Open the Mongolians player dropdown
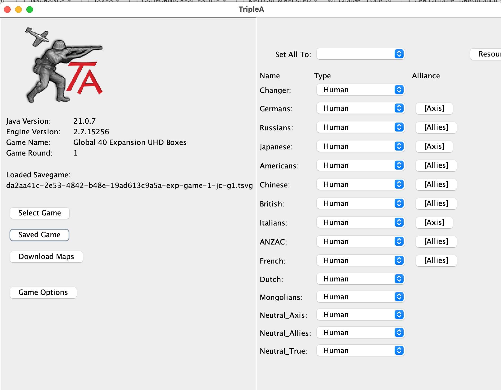 tap(360, 297)
